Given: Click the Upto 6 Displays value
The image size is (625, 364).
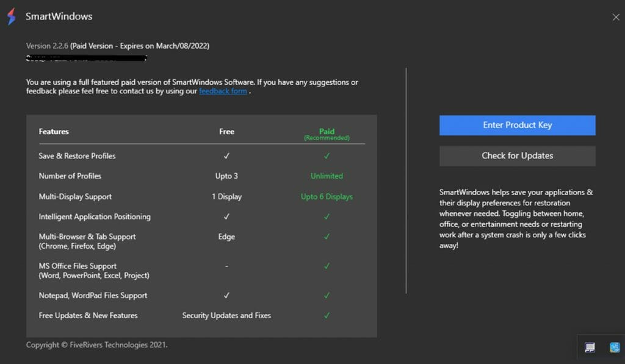Looking at the screenshot, I should click(327, 197).
